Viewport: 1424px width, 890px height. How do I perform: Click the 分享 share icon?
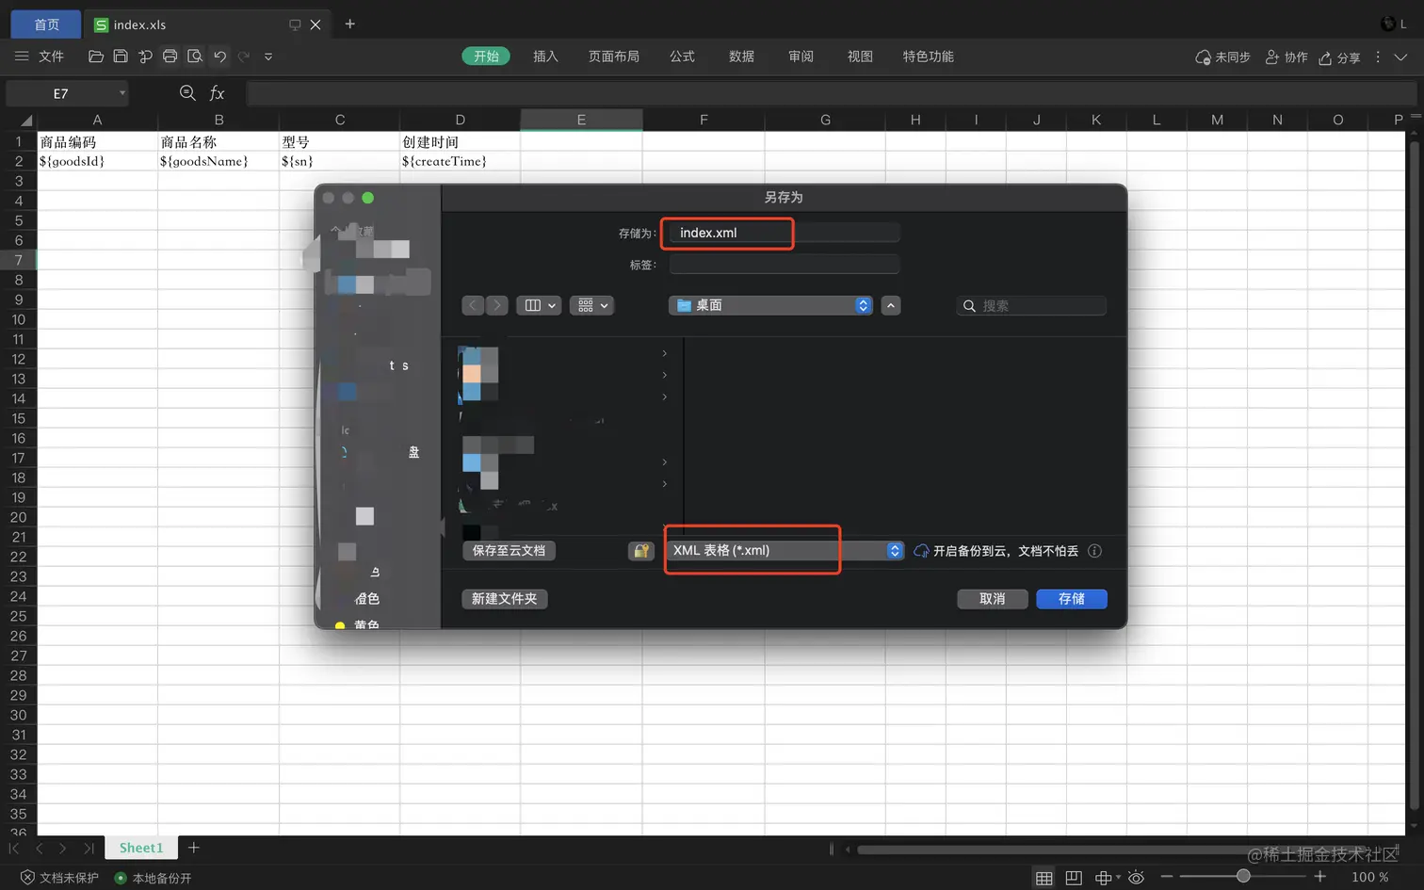(1325, 57)
